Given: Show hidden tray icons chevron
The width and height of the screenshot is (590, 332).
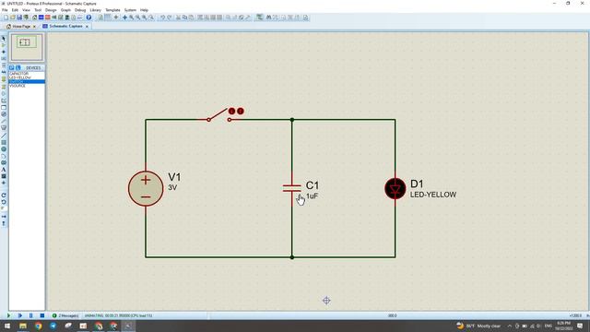Looking at the screenshot, I should pyautogui.click(x=510, y=326).
